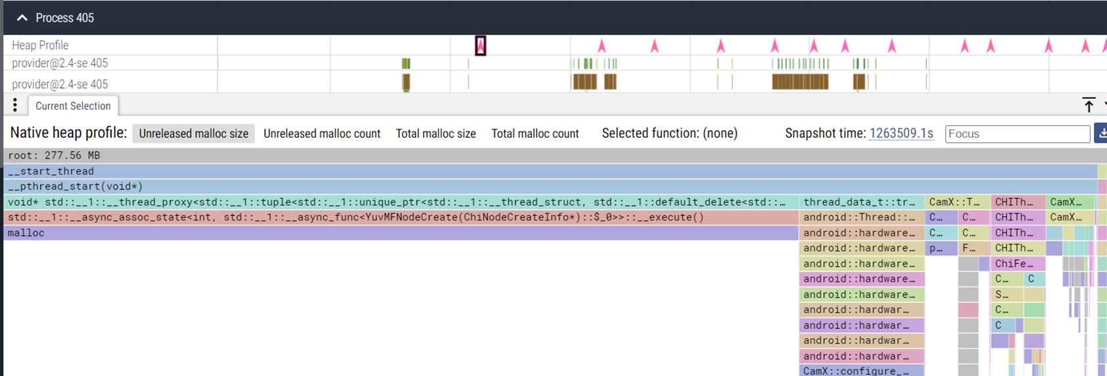Switch to Total malloc size view

[435, 133]
